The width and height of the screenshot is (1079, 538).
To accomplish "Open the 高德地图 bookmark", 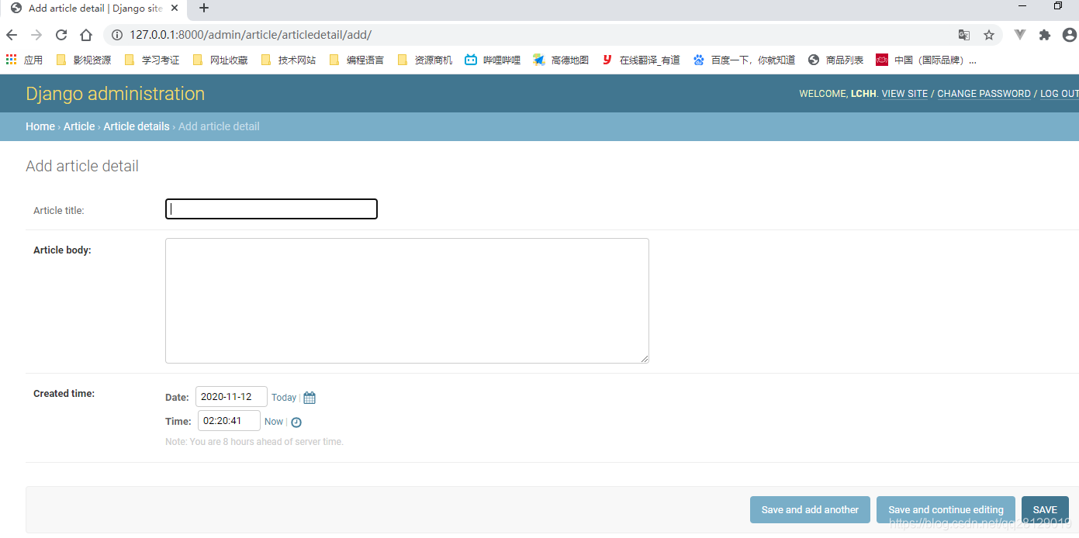I will click(562, 60).
